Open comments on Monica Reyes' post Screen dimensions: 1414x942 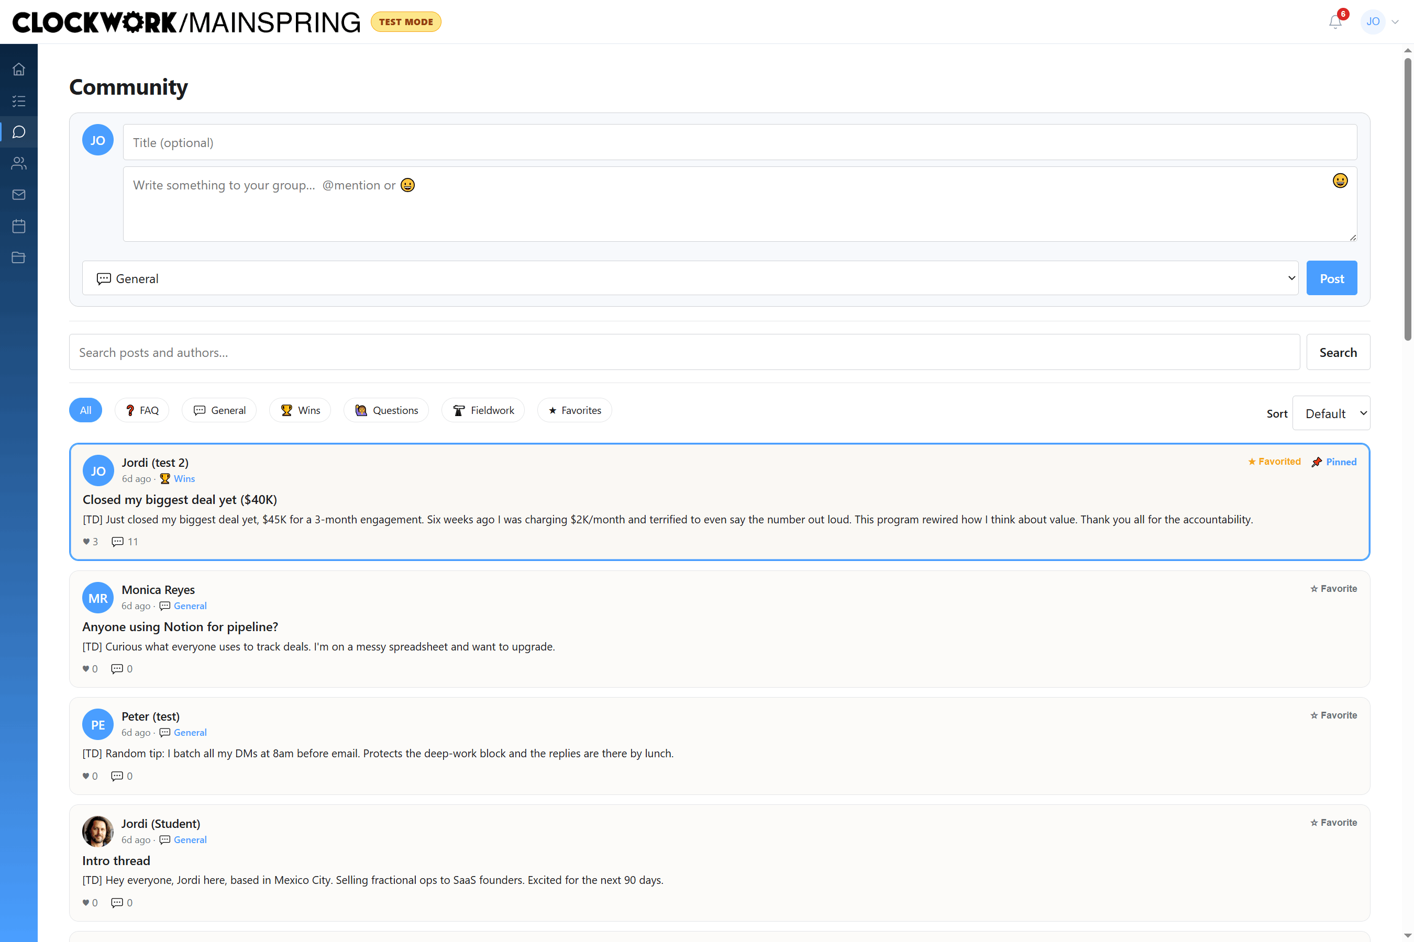[122, 669]
